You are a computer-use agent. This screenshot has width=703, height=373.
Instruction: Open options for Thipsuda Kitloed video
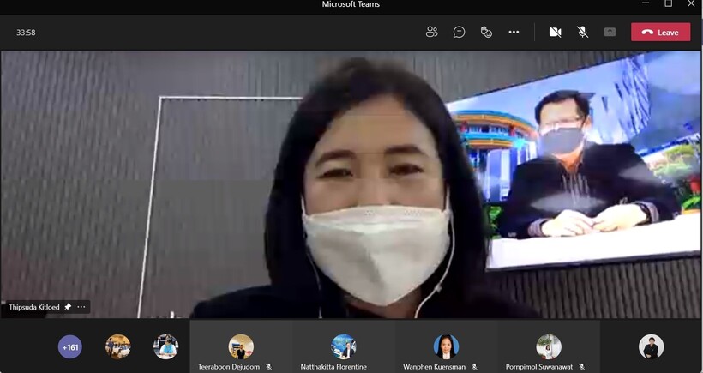click(x=81, y=307)
